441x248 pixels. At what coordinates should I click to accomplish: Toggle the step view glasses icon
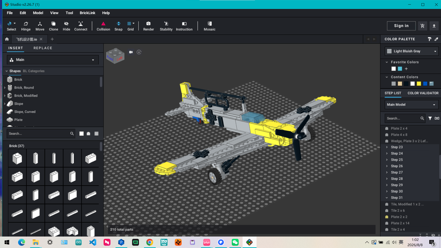(437, 119)
